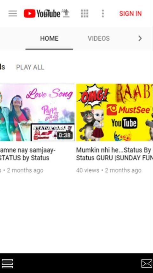Open the 'Mumkin nhi he...Status By' title
Viewport: 153px width, 273px height.
click(x=113, y=150)
